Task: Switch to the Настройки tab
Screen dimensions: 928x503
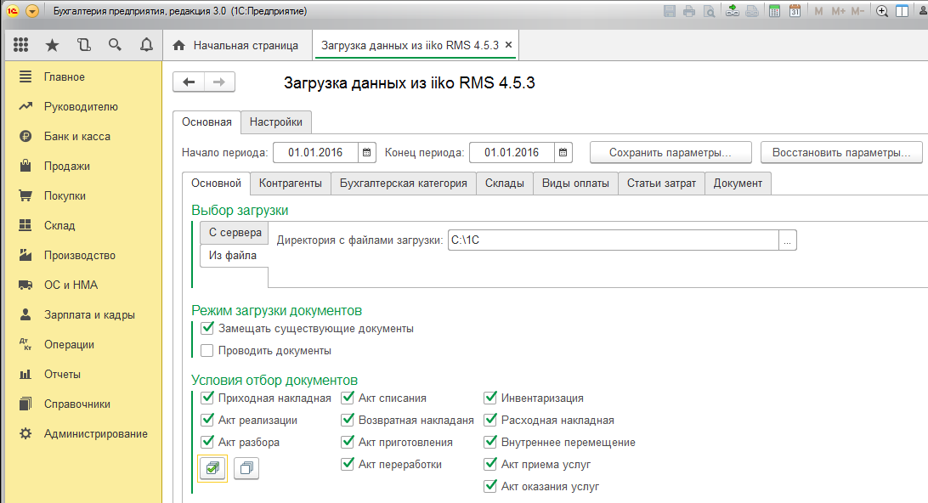Action: pyautogui.click(x=276, y=122)
